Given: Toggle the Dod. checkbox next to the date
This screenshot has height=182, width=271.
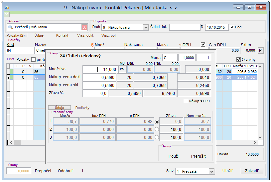Looking at the screenshot, I should click(x=232, y=27).
